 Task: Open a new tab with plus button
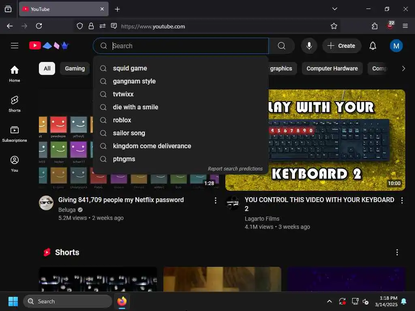117,9
